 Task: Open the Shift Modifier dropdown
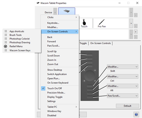(122, 67)
